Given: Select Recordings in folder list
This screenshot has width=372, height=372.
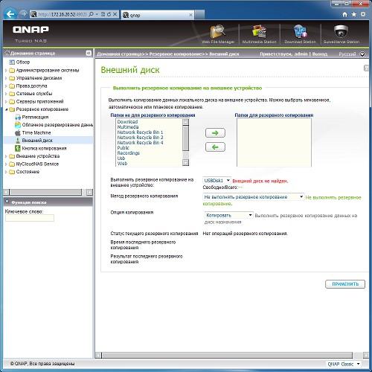Looking at the screenshot, I should 129,153.
